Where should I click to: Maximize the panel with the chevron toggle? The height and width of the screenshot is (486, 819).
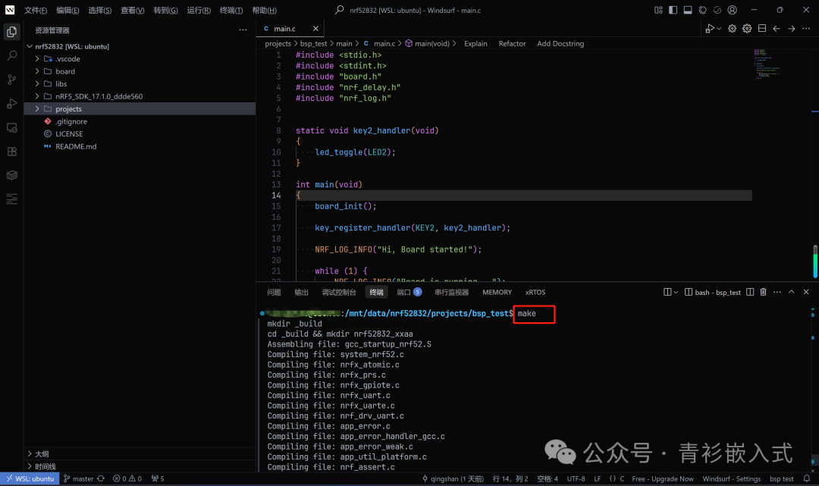pyautogui.click(x=791, y=292)
